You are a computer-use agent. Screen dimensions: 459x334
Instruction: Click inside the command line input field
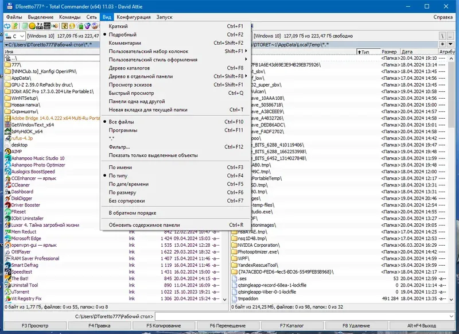coord(287,315)
